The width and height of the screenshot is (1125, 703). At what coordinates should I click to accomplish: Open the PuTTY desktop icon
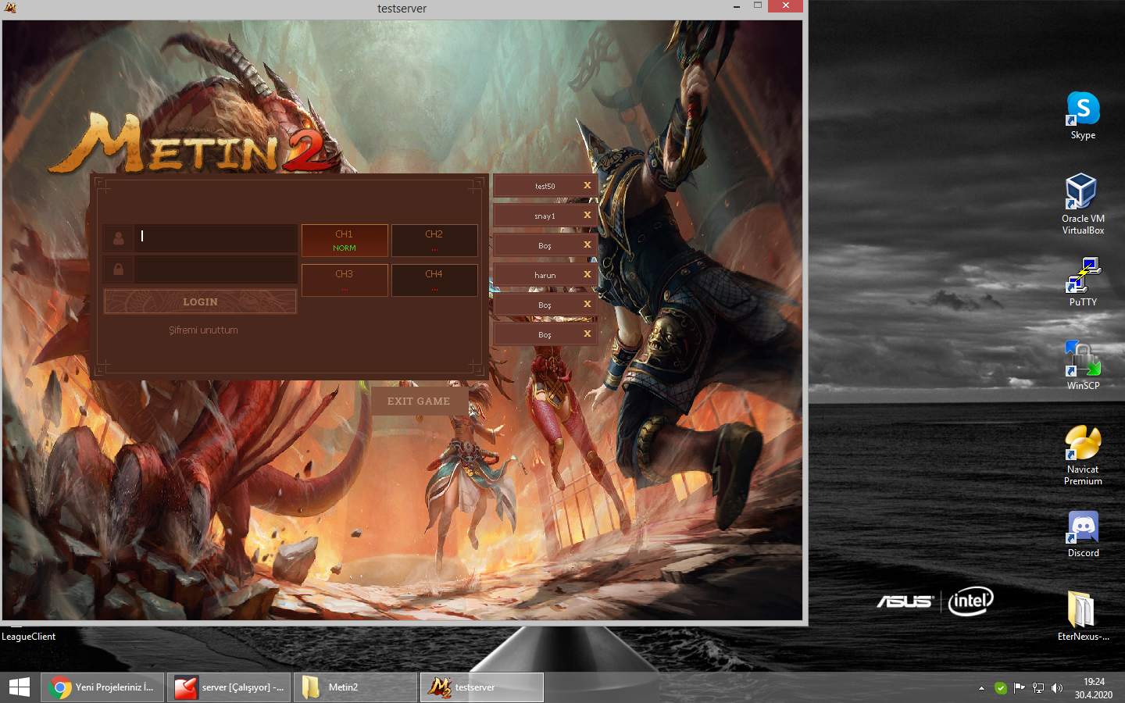pos(1083,282)
